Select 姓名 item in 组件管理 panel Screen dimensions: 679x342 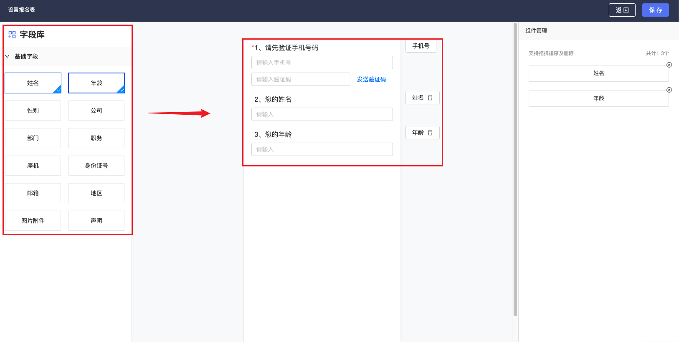click(598, 73)
